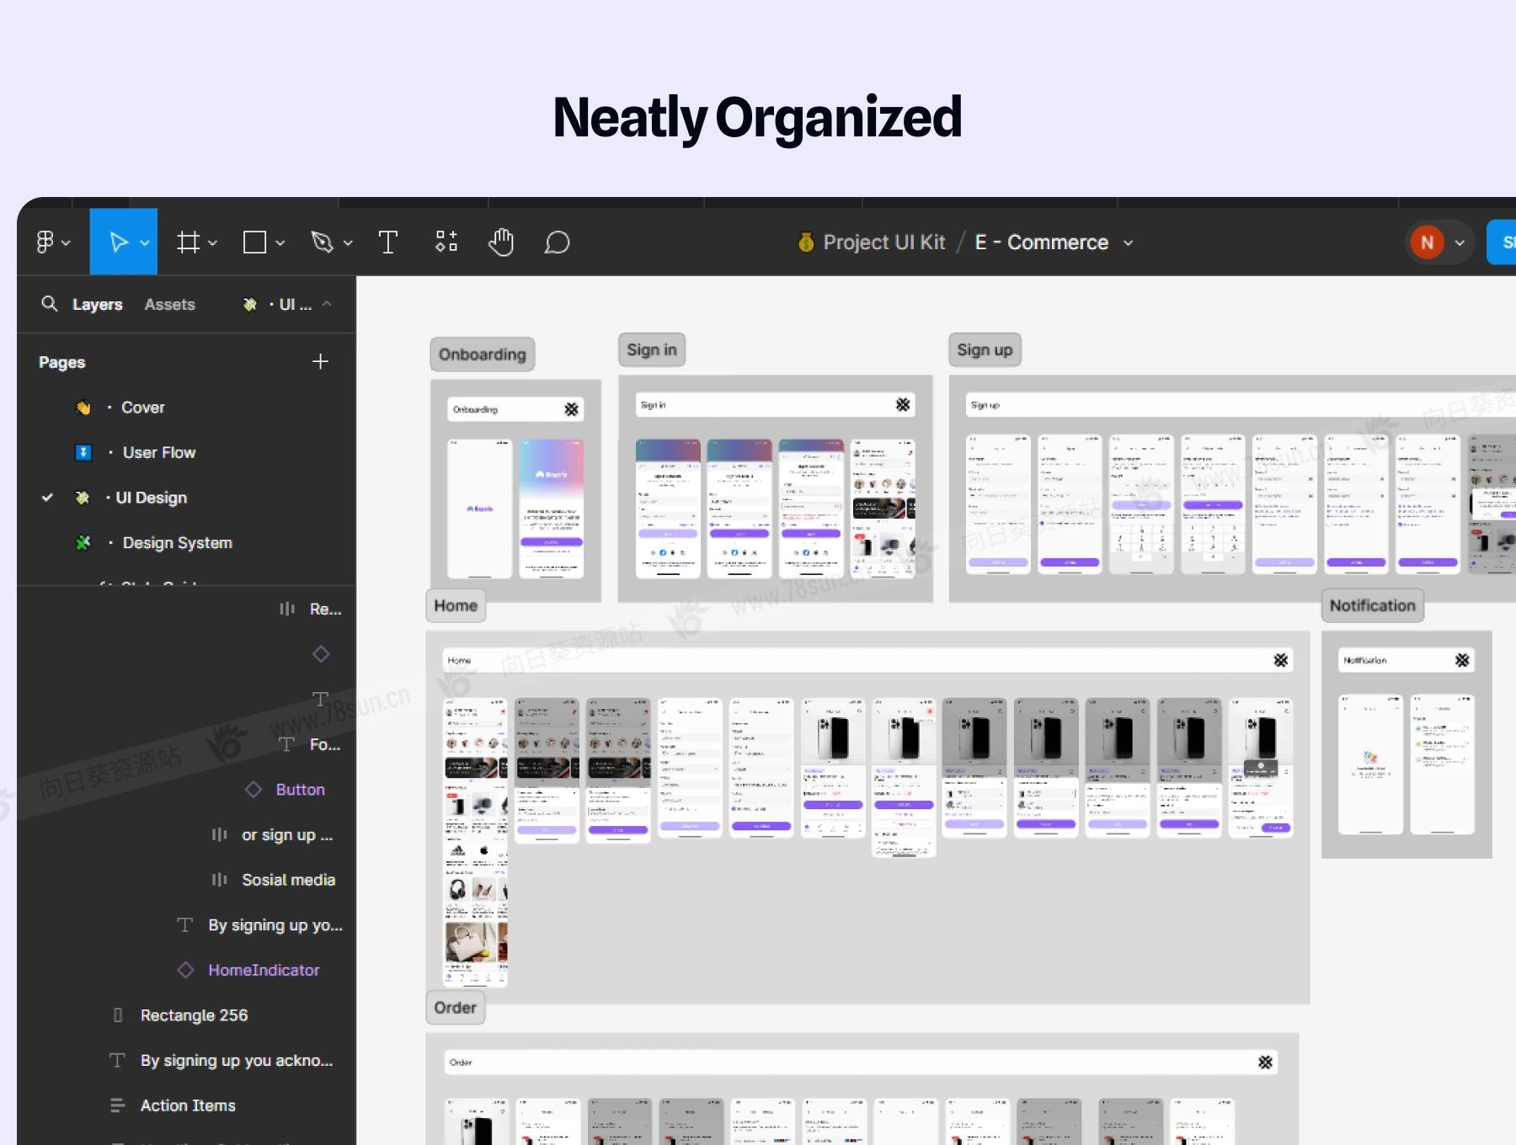Click the Onboarding section label on canvas
The width and height of the screenshot is (1516, 1145).
pos(482,354)
